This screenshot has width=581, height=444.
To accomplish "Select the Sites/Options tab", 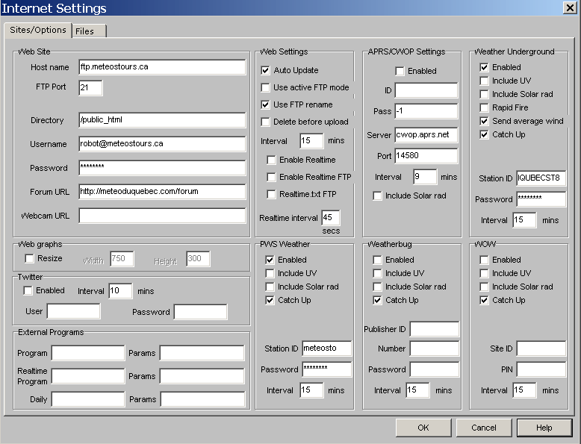I will (x=37, y=31).
